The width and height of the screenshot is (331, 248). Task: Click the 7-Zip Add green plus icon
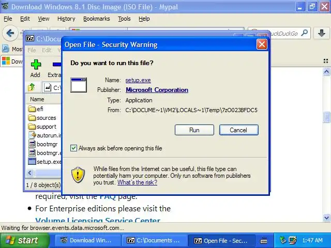pos(36,64)
